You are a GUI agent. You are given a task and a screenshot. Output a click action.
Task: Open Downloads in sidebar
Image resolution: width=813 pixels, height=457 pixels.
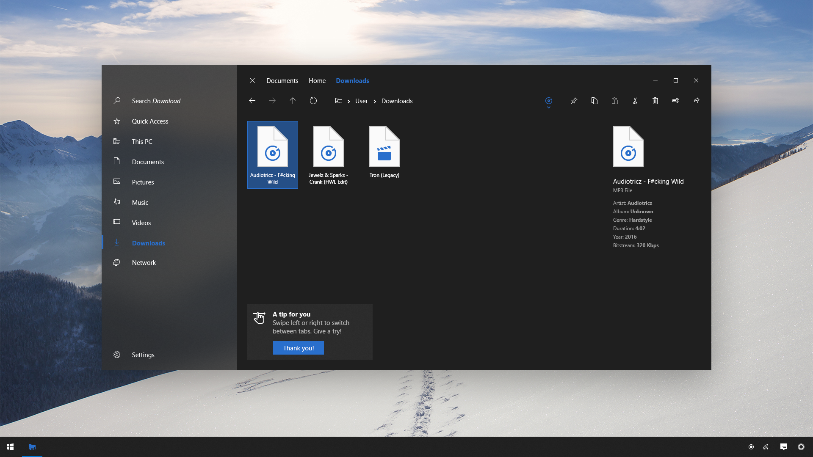(x=169, y=243)
